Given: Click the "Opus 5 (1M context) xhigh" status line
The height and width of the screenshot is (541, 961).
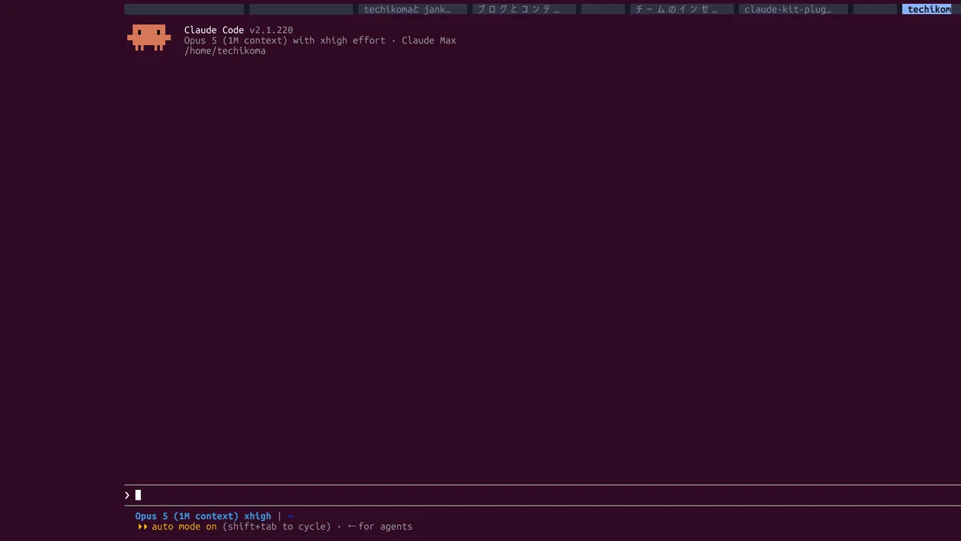Looking at the screenshot, I should 203,516.
